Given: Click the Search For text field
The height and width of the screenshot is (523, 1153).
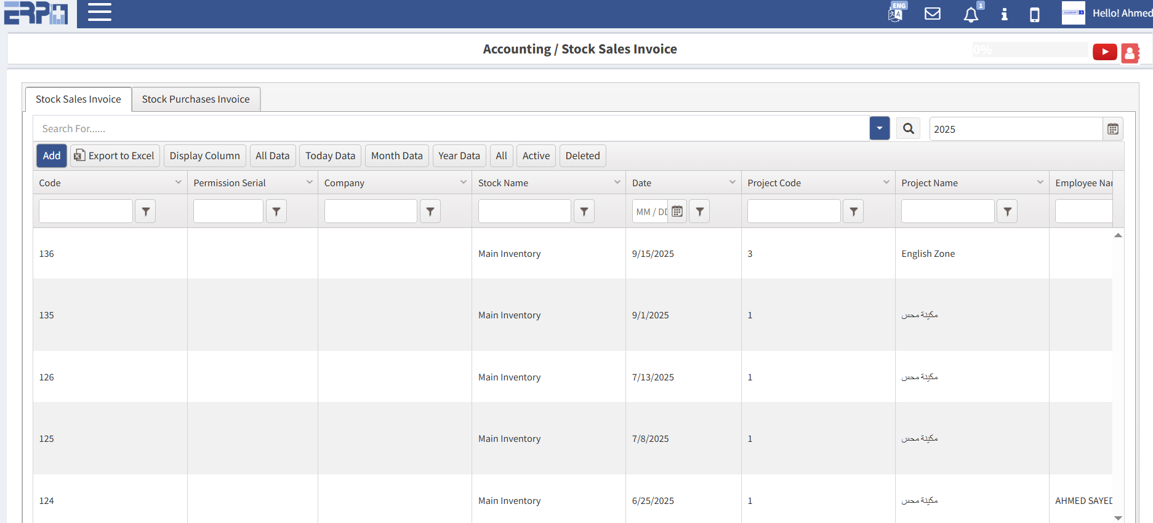Looking at the screenshot, I should click(449, 129).
